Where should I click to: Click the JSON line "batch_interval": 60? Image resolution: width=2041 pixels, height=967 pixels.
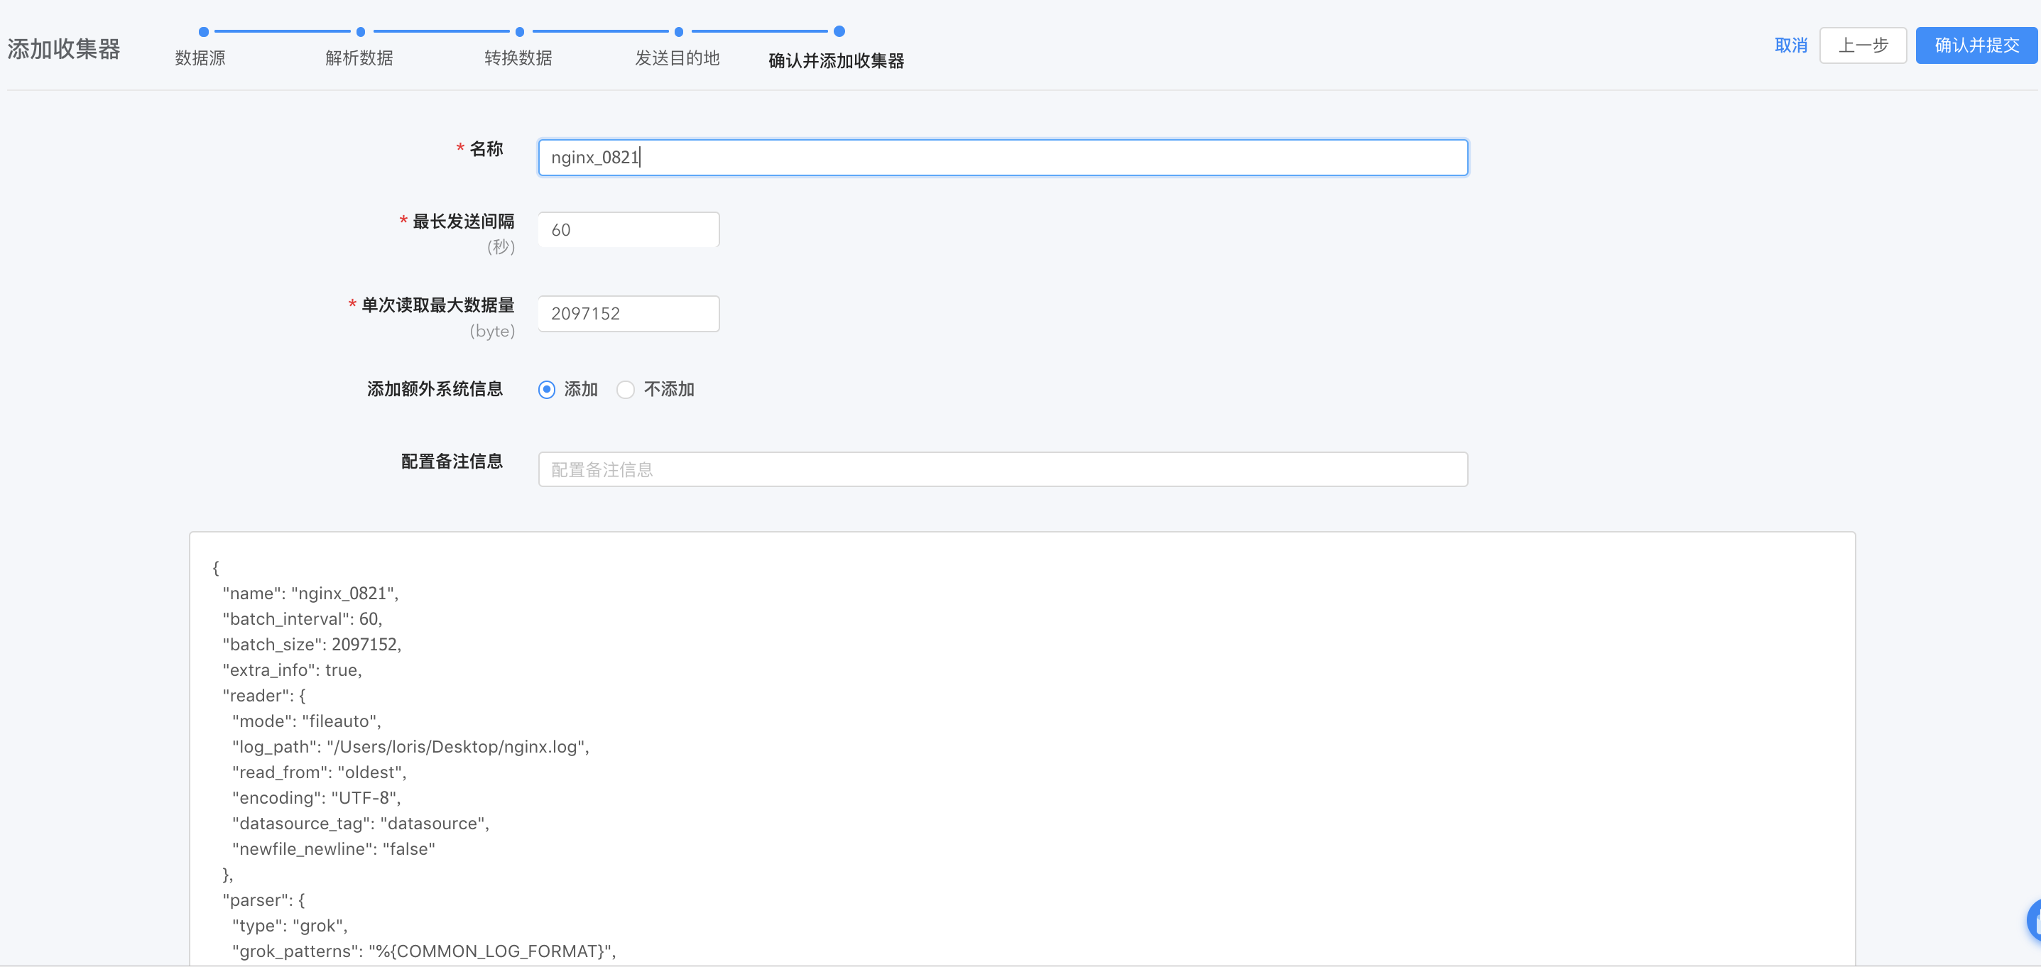303,618
